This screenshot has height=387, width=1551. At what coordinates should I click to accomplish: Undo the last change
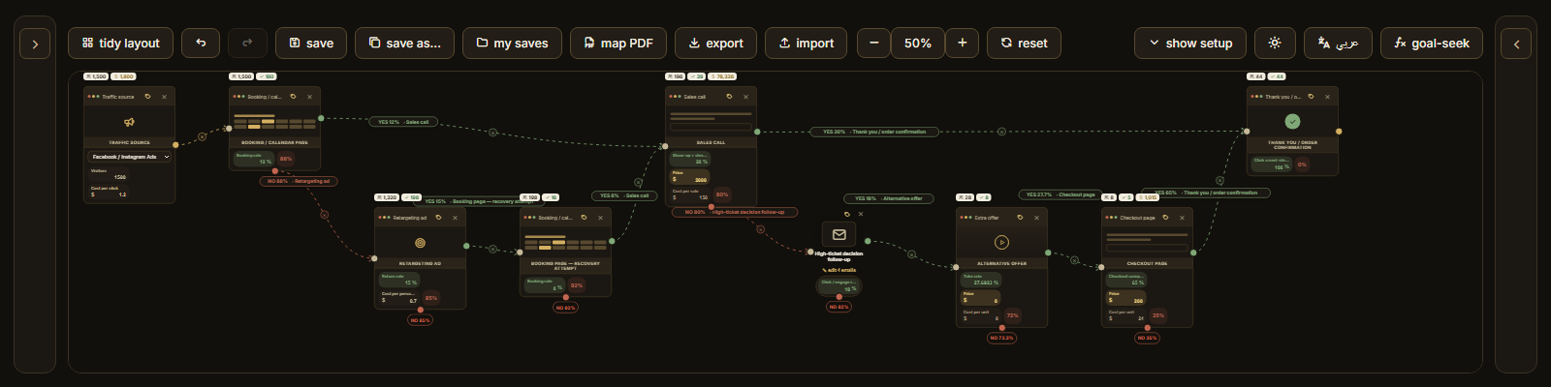pyautogui.click(x=201, y=43)
